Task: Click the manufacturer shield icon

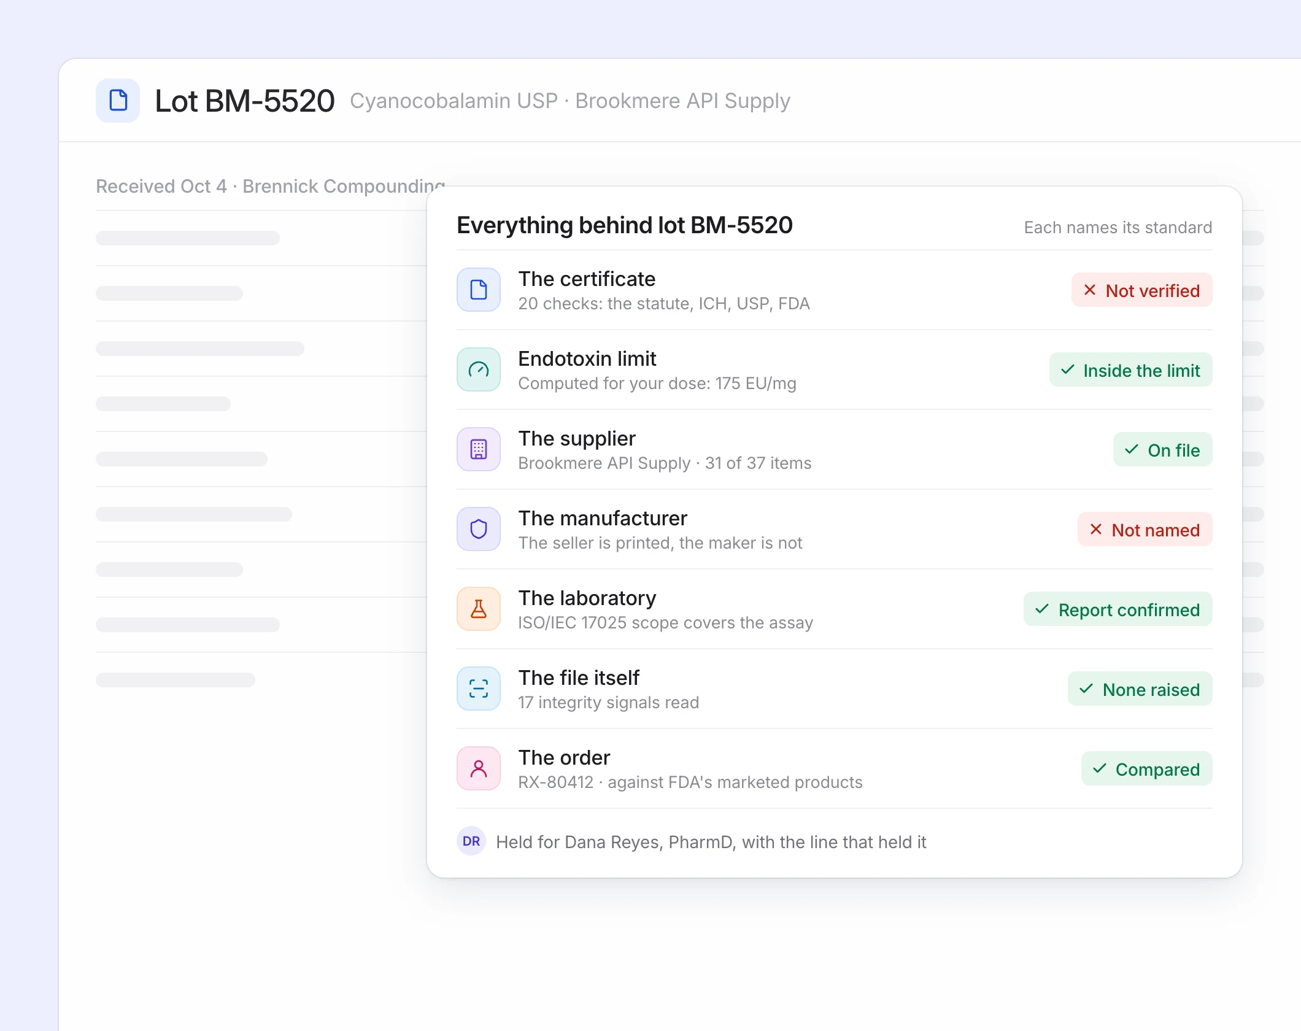Action: pos(479,529)
